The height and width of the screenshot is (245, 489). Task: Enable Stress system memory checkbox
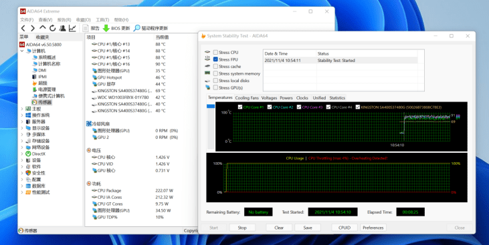click(x=215, y=73)
